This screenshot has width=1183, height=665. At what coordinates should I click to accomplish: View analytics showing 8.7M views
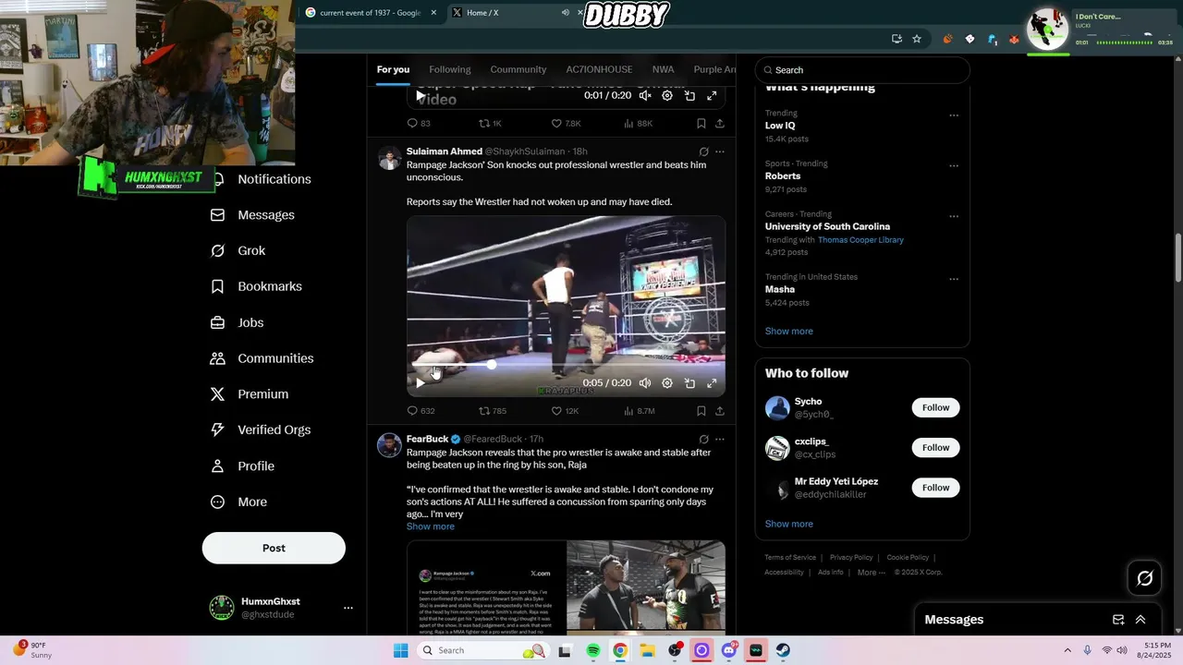[640, 411]
